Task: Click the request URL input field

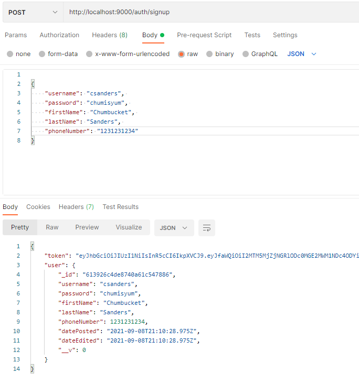Action: pyautogui.click(x=210, y=12)
